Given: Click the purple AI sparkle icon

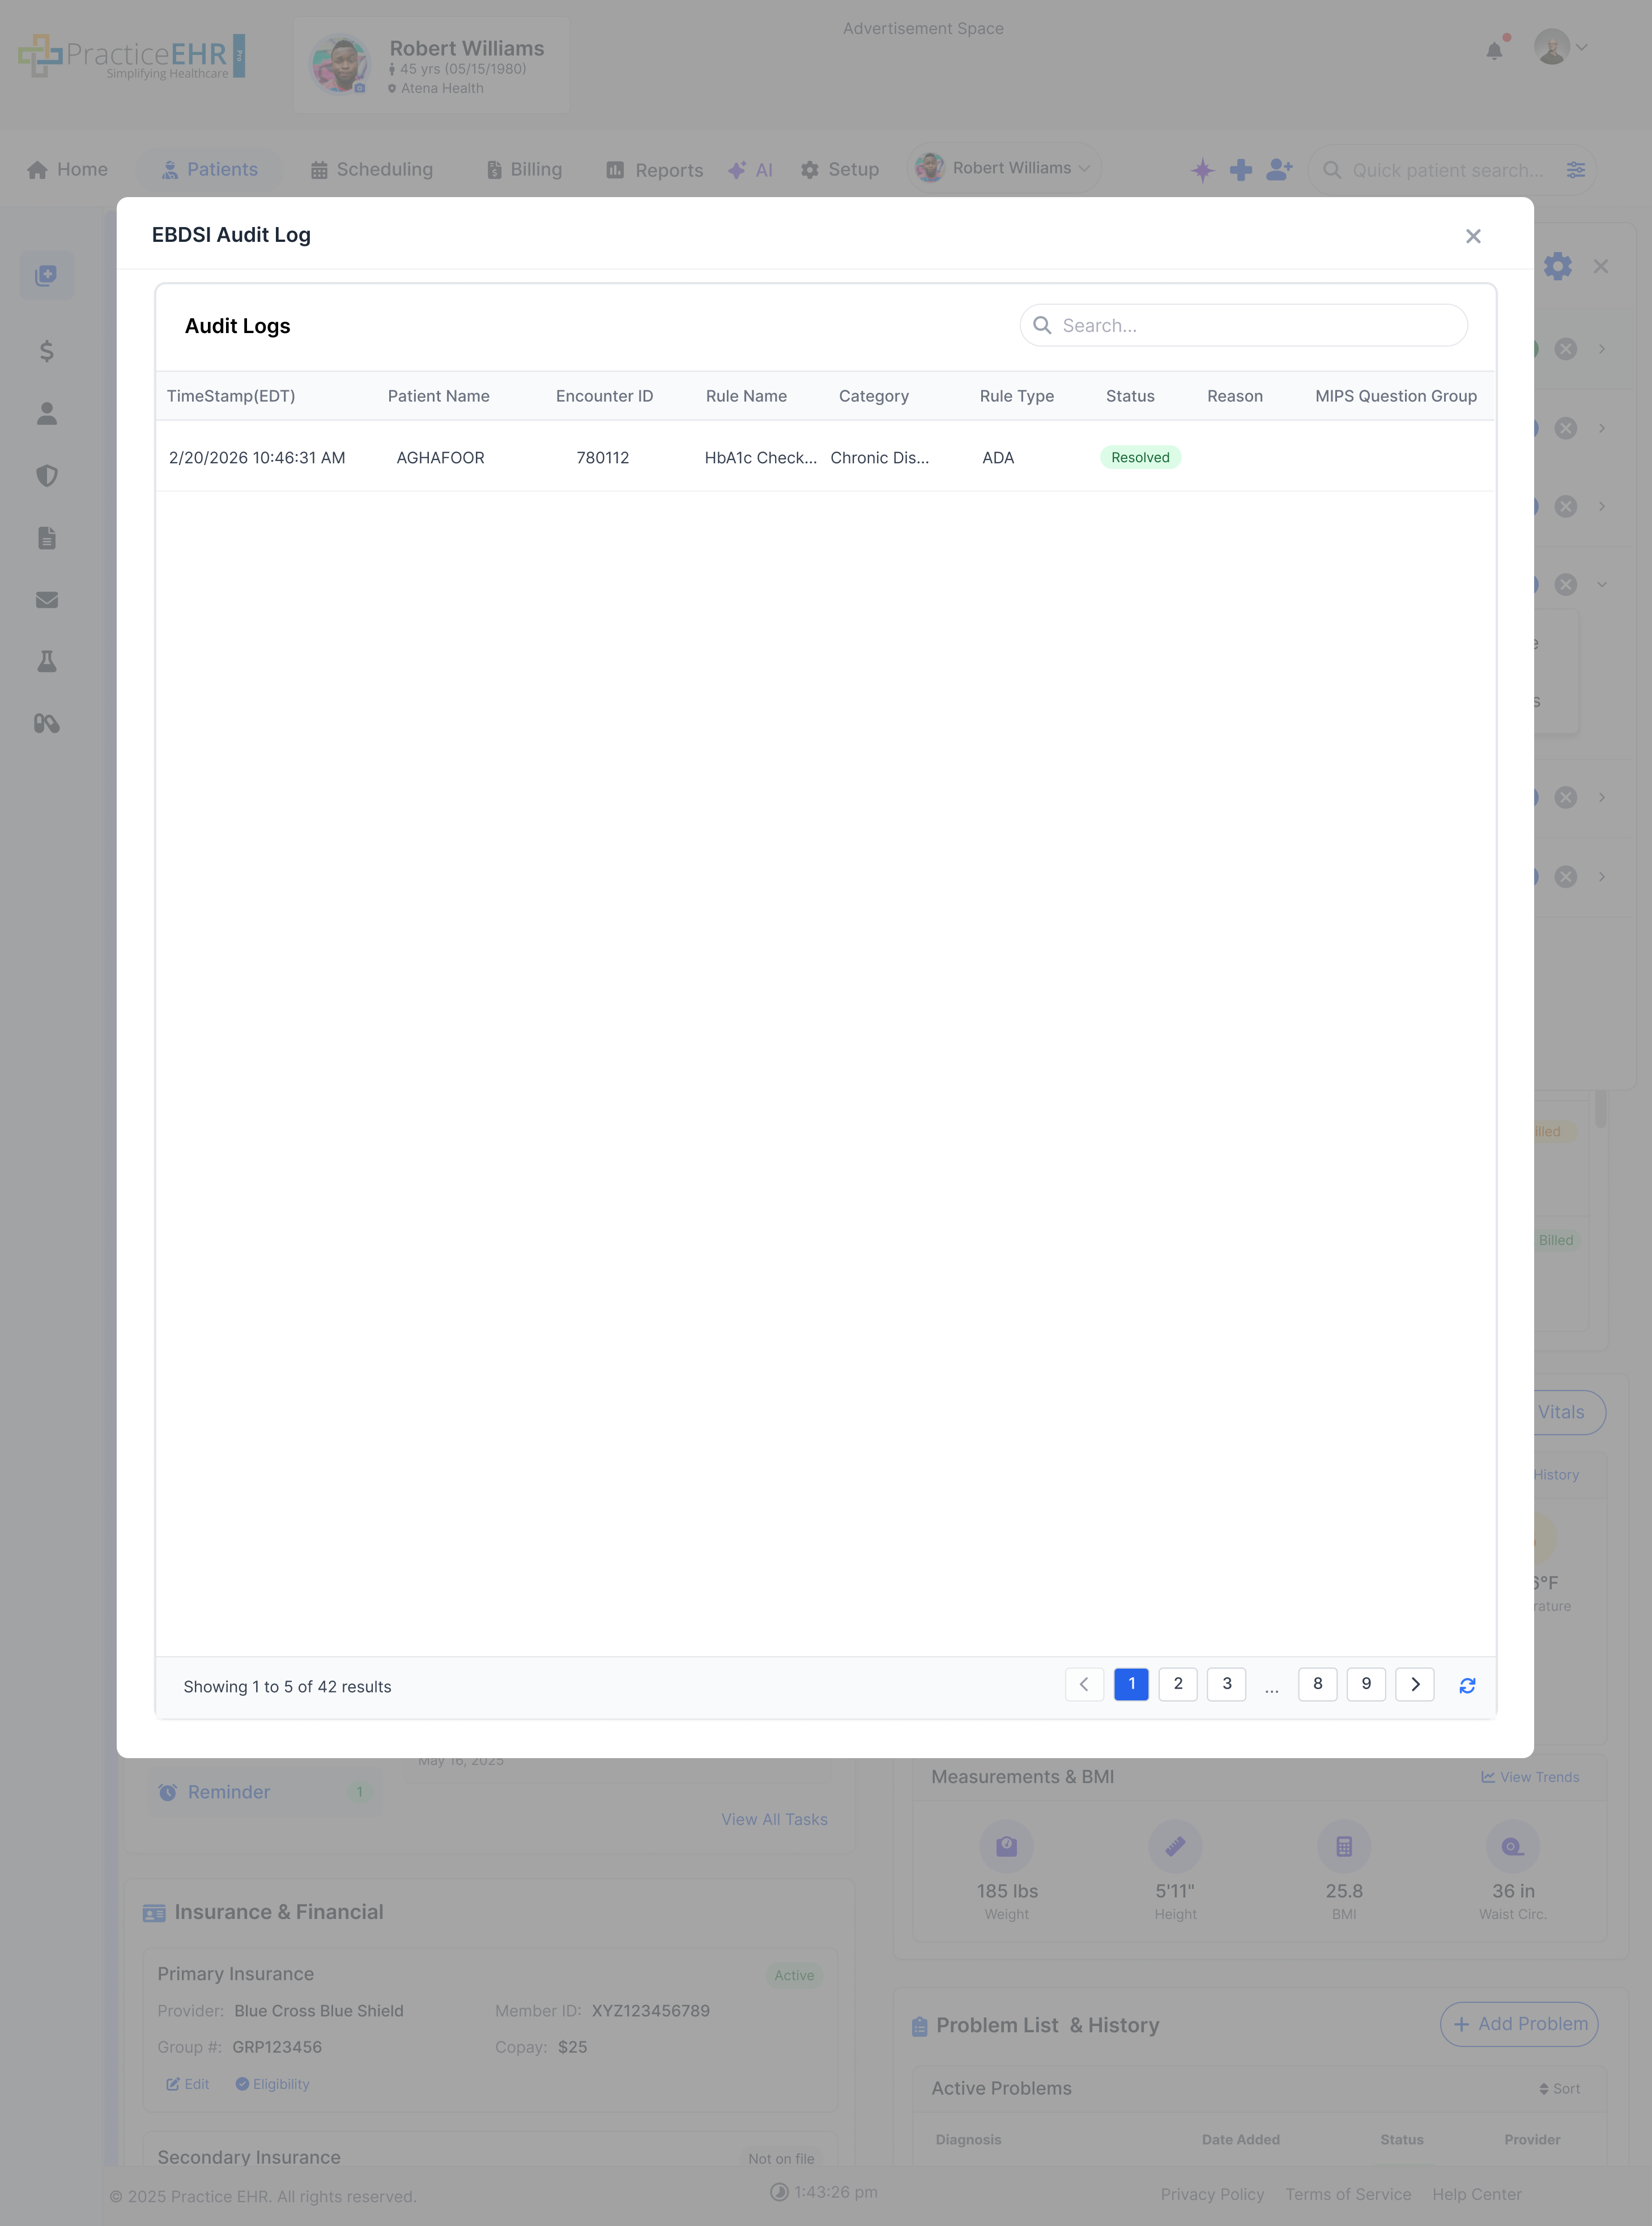Looking at the screenshot, I should click(x=1202, y=170).
